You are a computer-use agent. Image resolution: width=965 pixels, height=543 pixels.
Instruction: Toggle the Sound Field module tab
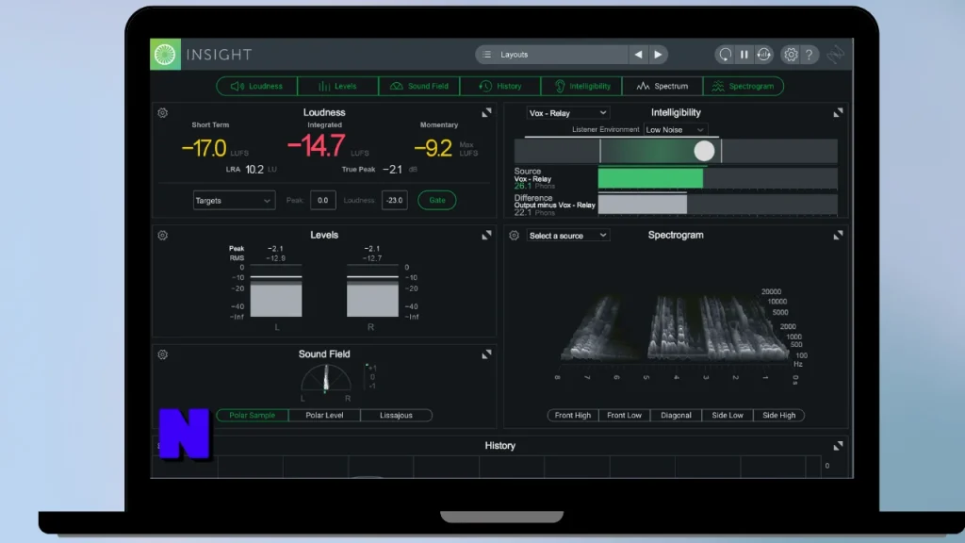(419, 86)
